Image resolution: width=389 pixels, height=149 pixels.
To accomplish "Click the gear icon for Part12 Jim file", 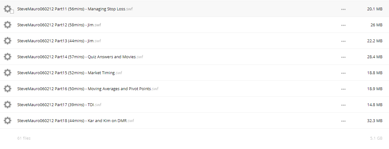I will tap(8, 25).
